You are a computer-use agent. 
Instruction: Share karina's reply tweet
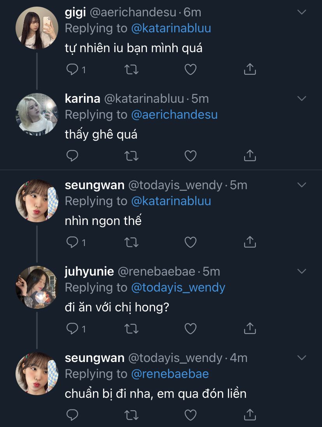(x=250, y=156)
